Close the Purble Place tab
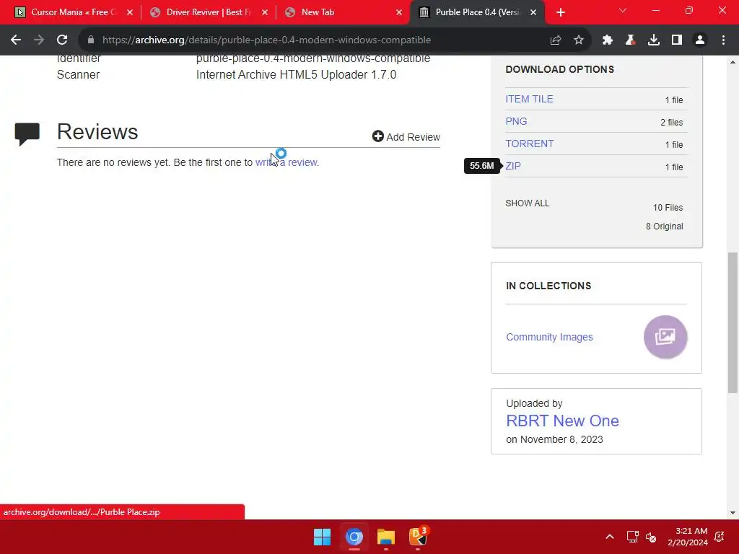Viewport: 739px width, 554px height. (x=533, y=13)
